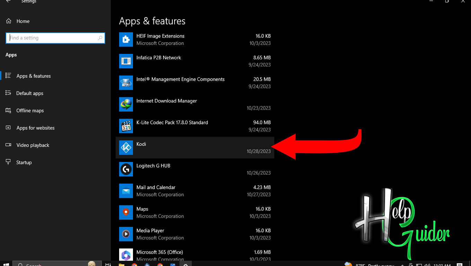The height and width of the screenshot is (266, 471).
Task: Select the Internet Download Manager icon
Action: point(126,104)
